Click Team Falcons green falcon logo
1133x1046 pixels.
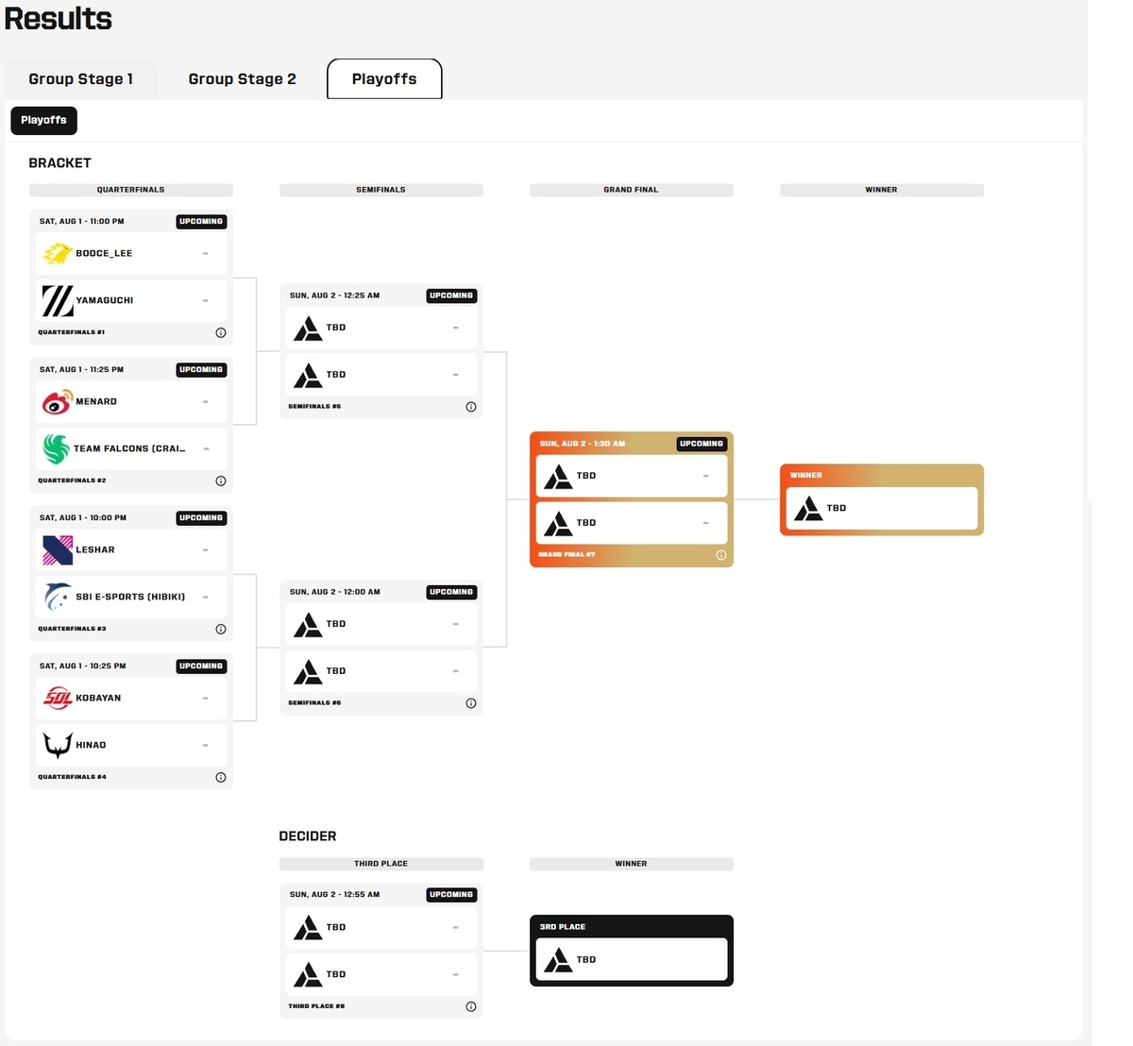pos(57,448)
